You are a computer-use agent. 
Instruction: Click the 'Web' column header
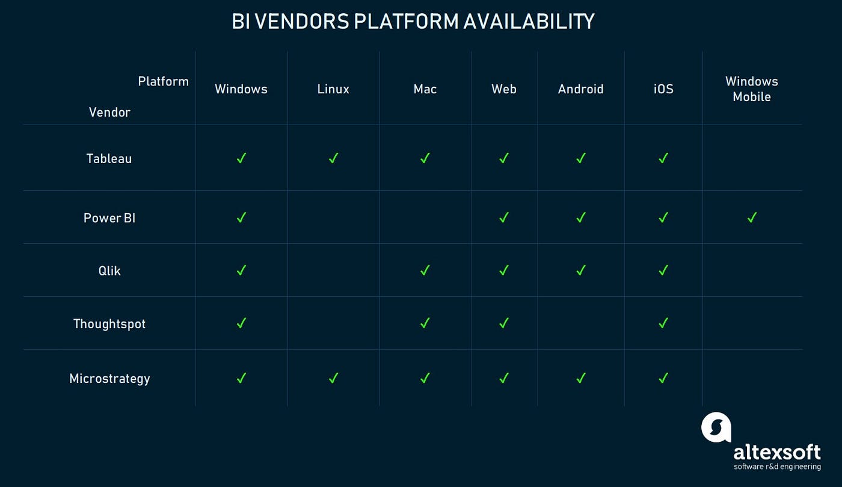[x=504, y=89]
